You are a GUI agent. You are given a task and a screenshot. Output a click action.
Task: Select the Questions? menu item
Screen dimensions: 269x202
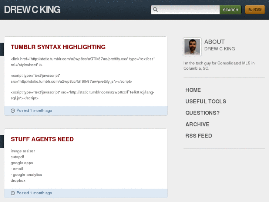[x=202, y=113]
